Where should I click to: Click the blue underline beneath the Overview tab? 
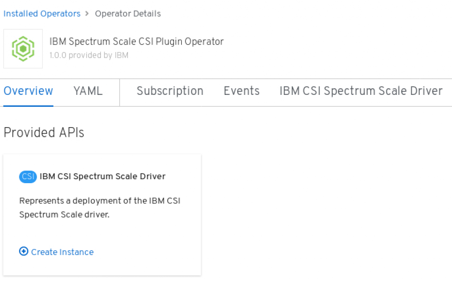[x=28, y=106]
